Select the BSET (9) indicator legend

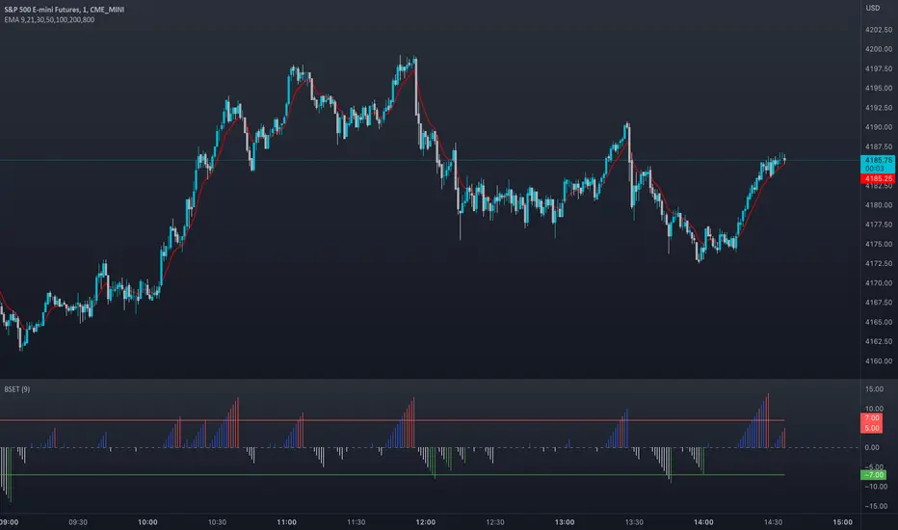[x=19, y=392]
